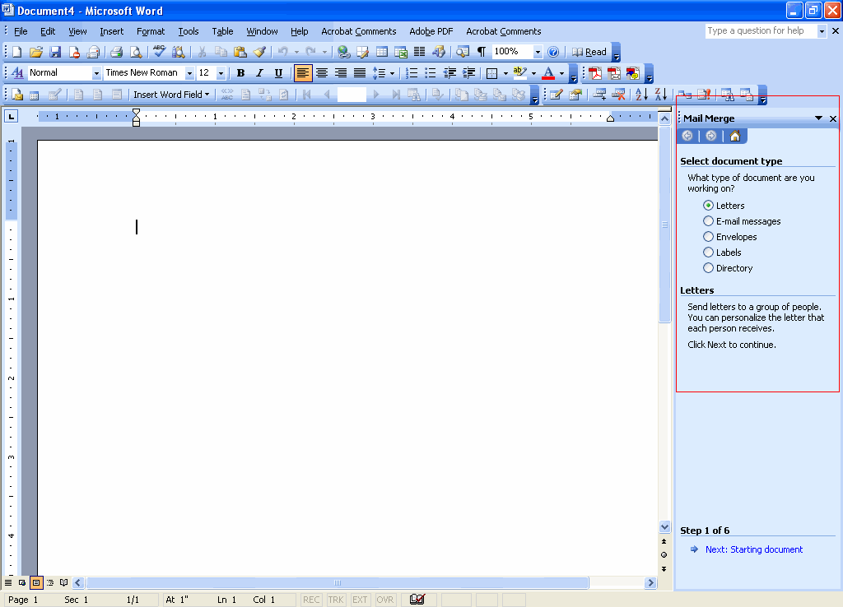The width and height of the screenshot is (843, 607).
Task: Apply numbered list formatting
Action: coord(412,72)
